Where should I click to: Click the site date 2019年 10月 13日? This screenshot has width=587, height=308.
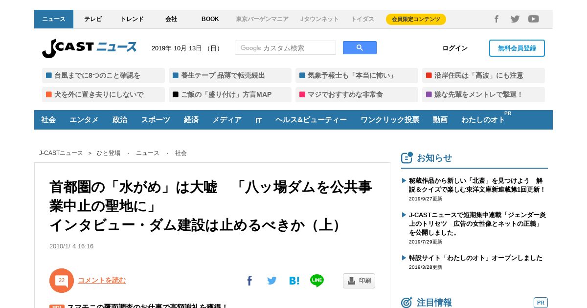(x=187, y=48)
